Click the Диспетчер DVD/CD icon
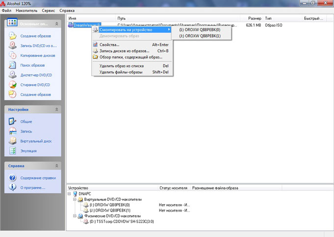The width and height of the screenshot is (334, 237). click(13, 75)
